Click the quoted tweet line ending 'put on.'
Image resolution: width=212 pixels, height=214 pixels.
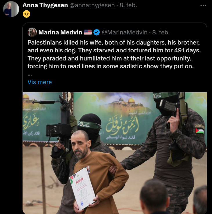[x=110, y=66]
